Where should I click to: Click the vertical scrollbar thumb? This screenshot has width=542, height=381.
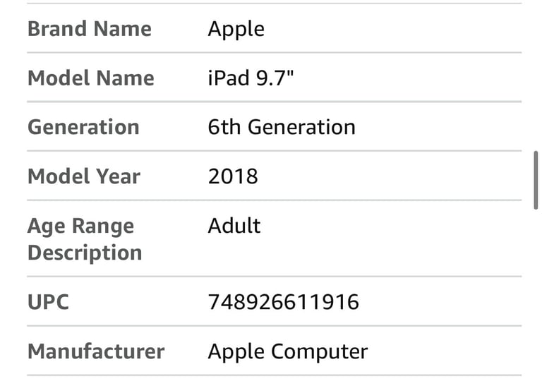pos(536,180)
